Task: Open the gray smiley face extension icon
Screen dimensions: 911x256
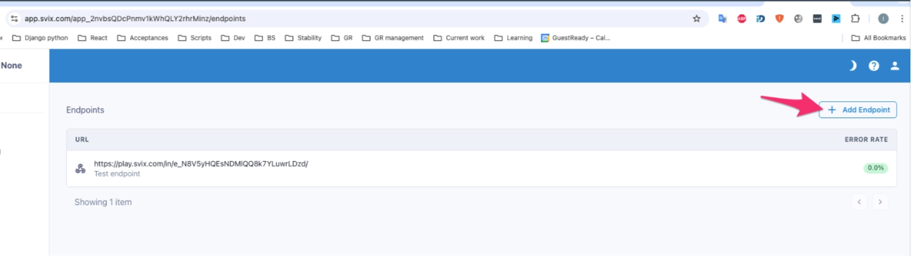Action: click(798, 19)
